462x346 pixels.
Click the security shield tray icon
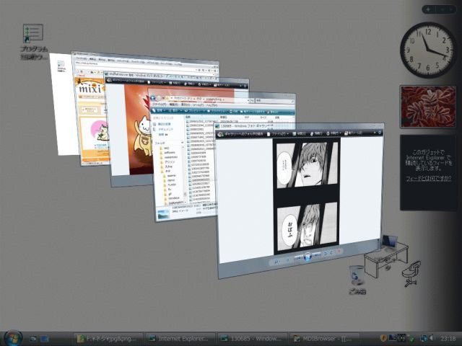(x=383, y=338)
